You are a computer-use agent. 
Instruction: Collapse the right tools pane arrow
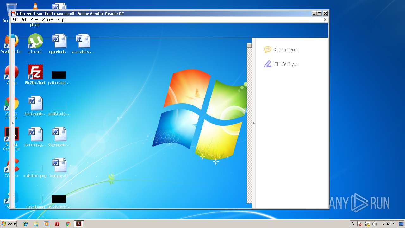[x=253, y=123]
